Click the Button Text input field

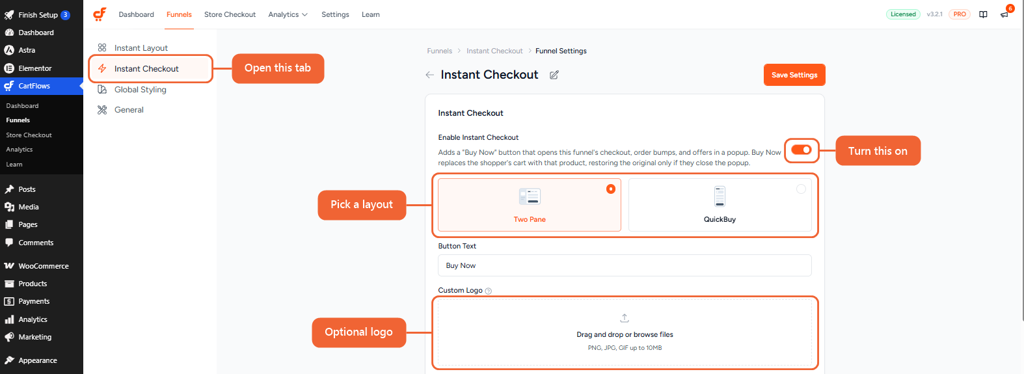(625, 265)
